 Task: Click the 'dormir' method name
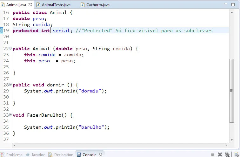pyautogui.click(x=56, y=85)
